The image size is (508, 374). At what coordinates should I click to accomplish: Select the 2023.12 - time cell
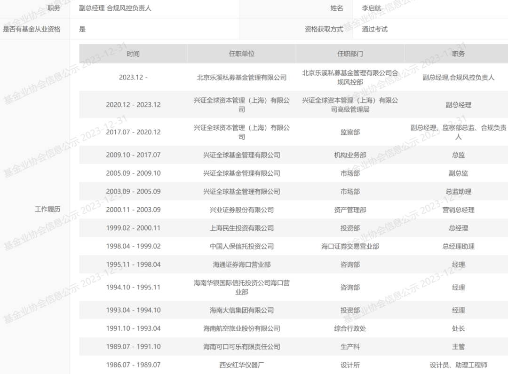coord(133,78)
